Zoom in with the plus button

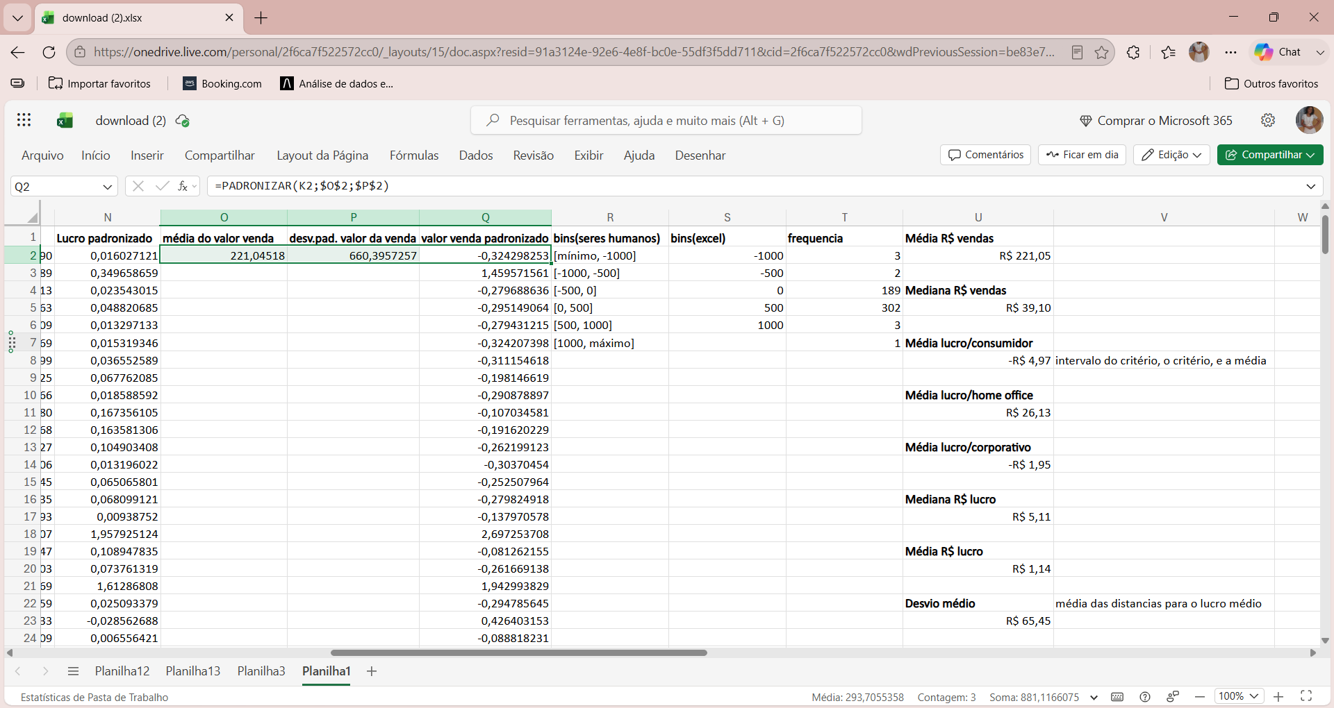(x=1278, y=697)
